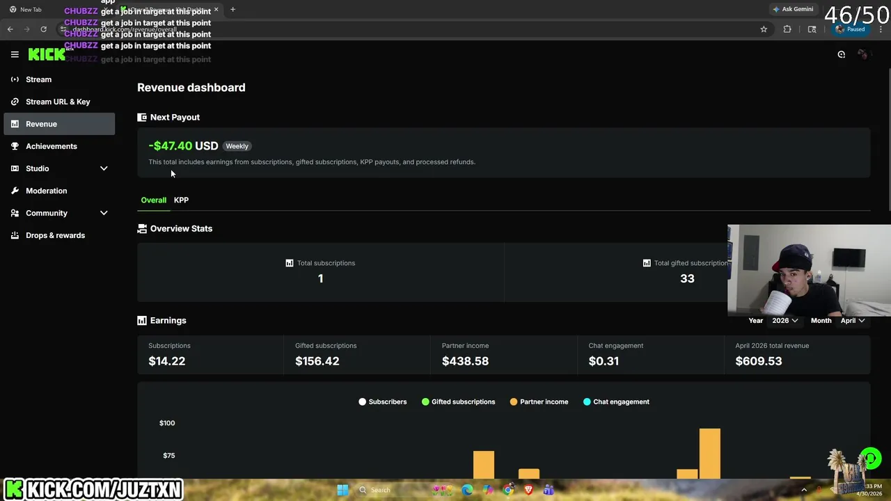Expand the Studio sidebar section
This screenshot has height=501, width=891.
pos(104,168)
